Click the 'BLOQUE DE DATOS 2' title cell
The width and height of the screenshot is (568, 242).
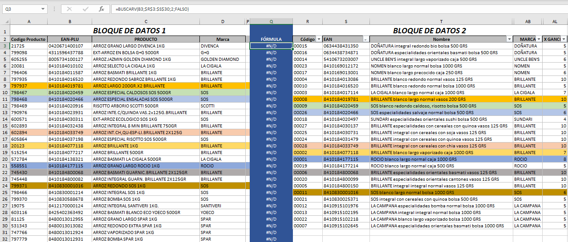[430, 30]
